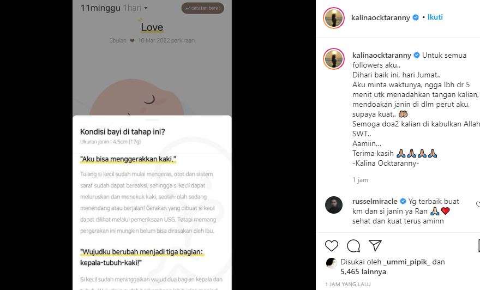Open header username kalinaocktaranny link

pyautogui.click(x=381, y=18)
